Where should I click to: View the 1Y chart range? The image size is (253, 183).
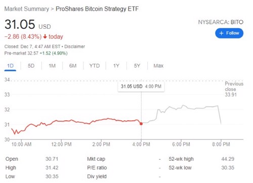[116, 66]
